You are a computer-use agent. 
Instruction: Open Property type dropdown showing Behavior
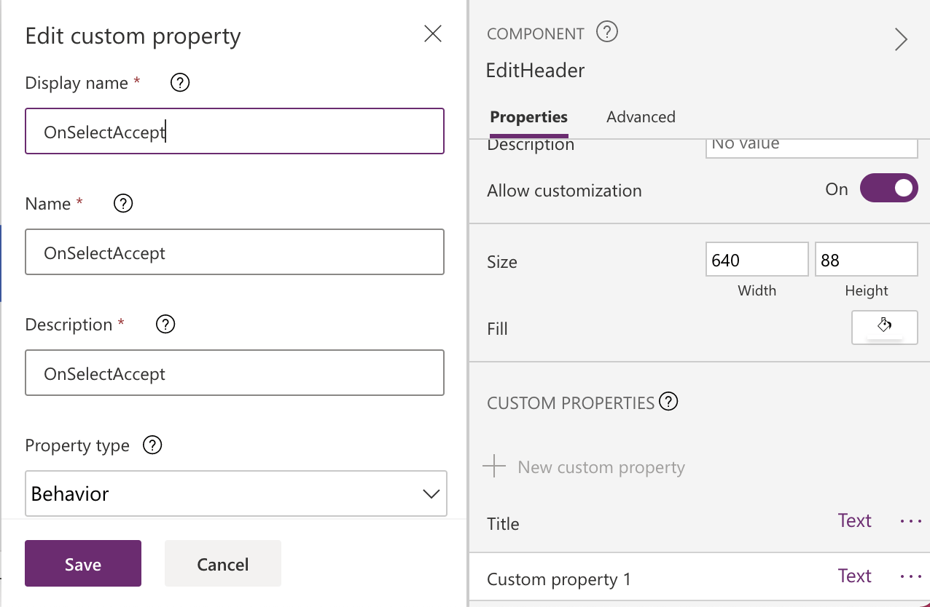pyautogui.click(x=235, y=493)
